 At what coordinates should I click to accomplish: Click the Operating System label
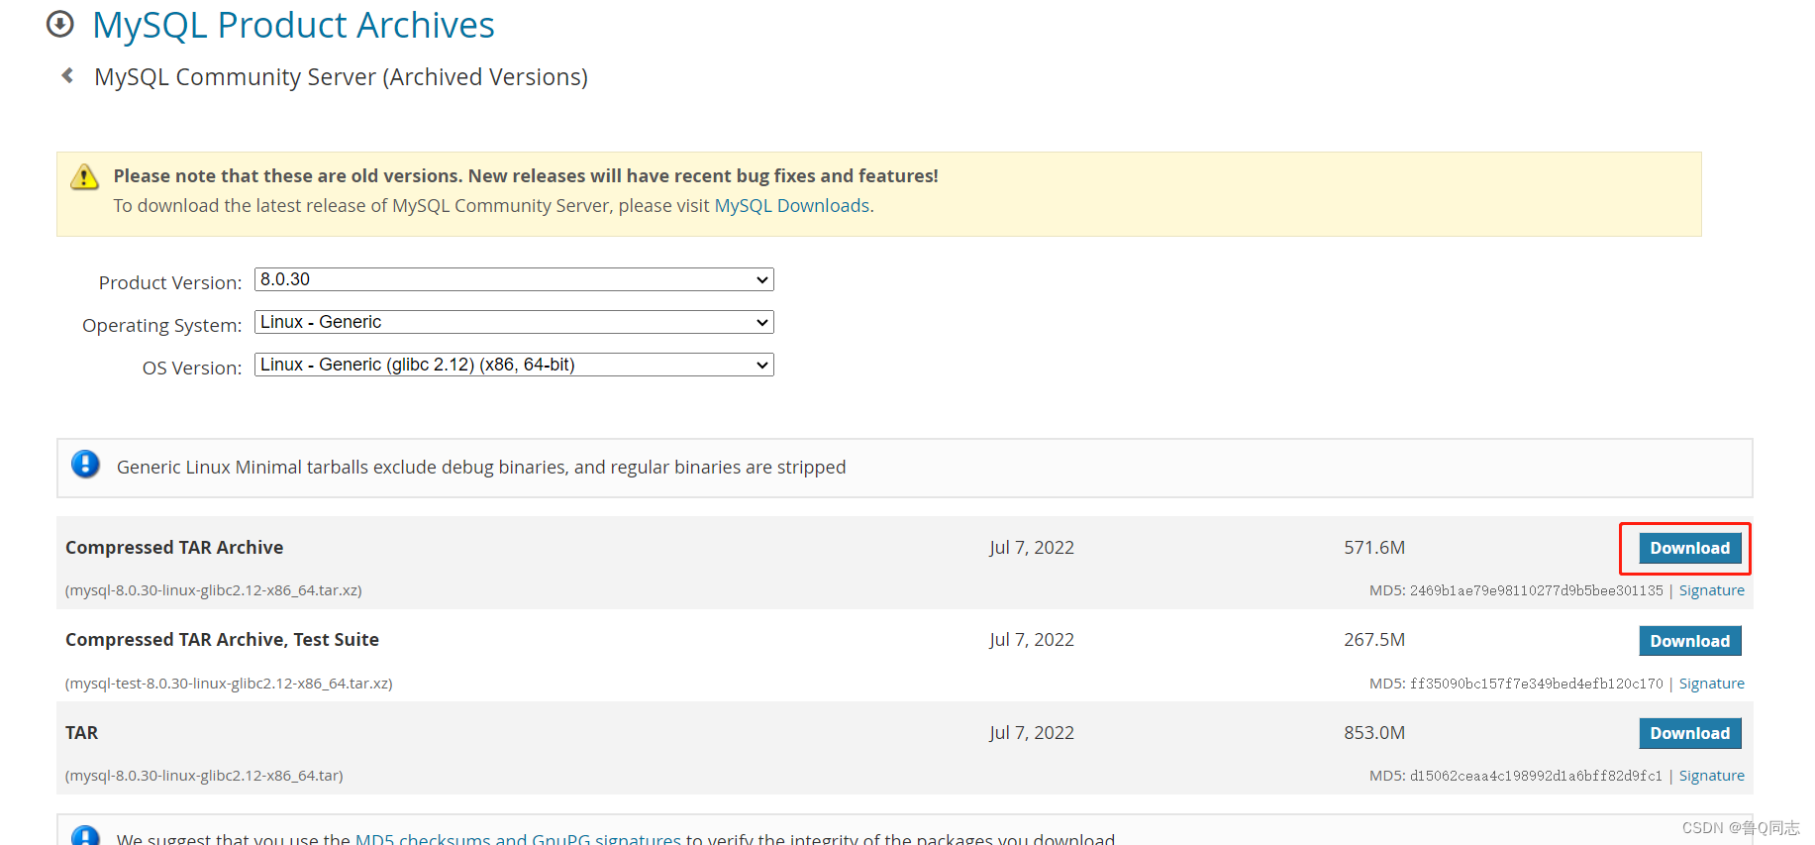click(162, 325)
